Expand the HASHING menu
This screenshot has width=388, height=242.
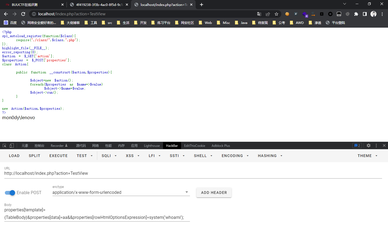270,156
